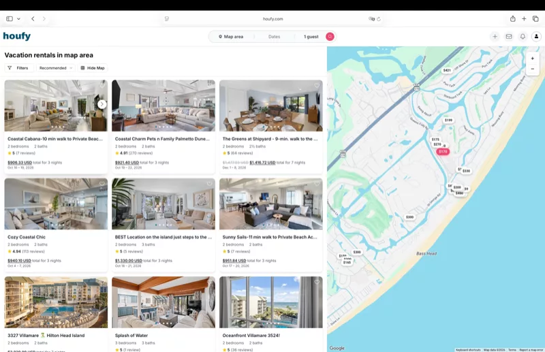
Task: Click the $1,416.72 USD price text
Action: pyautogui.click(x=262, y=162)
